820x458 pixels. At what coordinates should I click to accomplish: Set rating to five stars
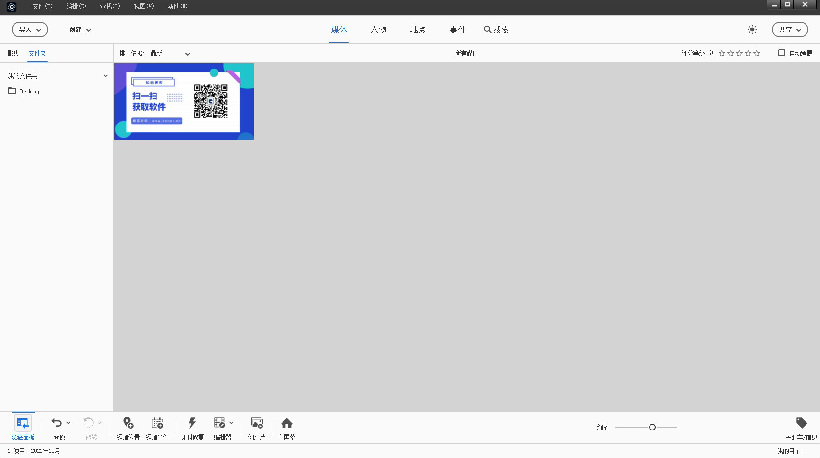coord(757,53)
